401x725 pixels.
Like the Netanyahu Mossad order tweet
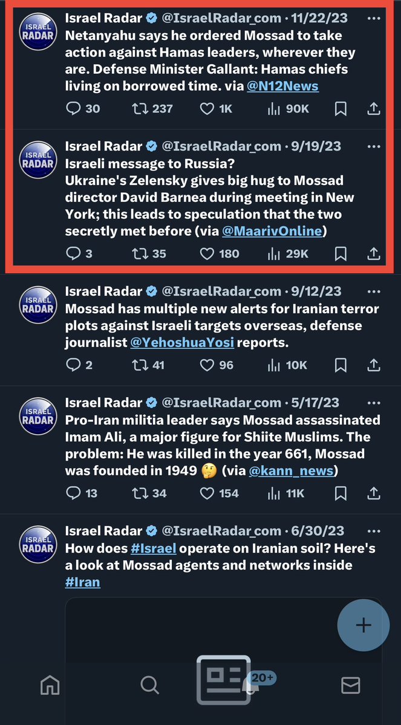pos(207,109)
